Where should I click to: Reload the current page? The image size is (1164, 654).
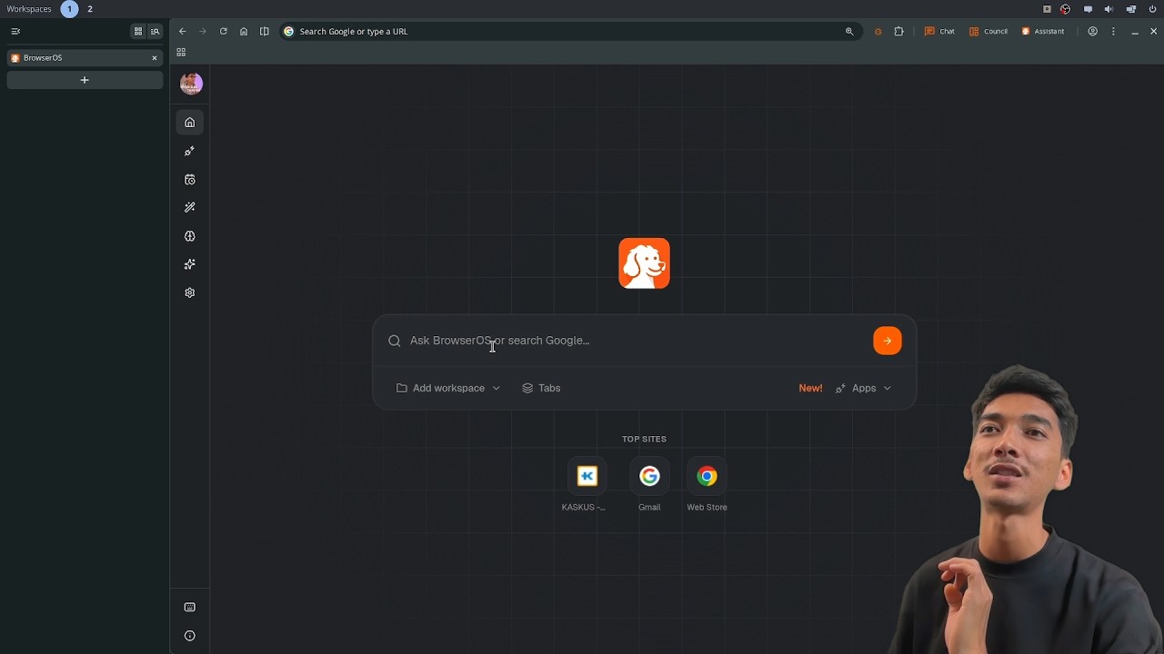tap(223, 31)
